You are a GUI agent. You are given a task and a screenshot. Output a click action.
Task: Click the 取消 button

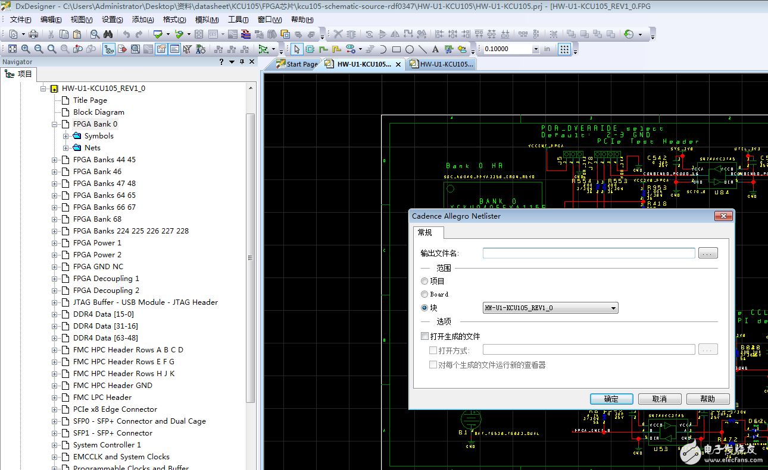660,399
